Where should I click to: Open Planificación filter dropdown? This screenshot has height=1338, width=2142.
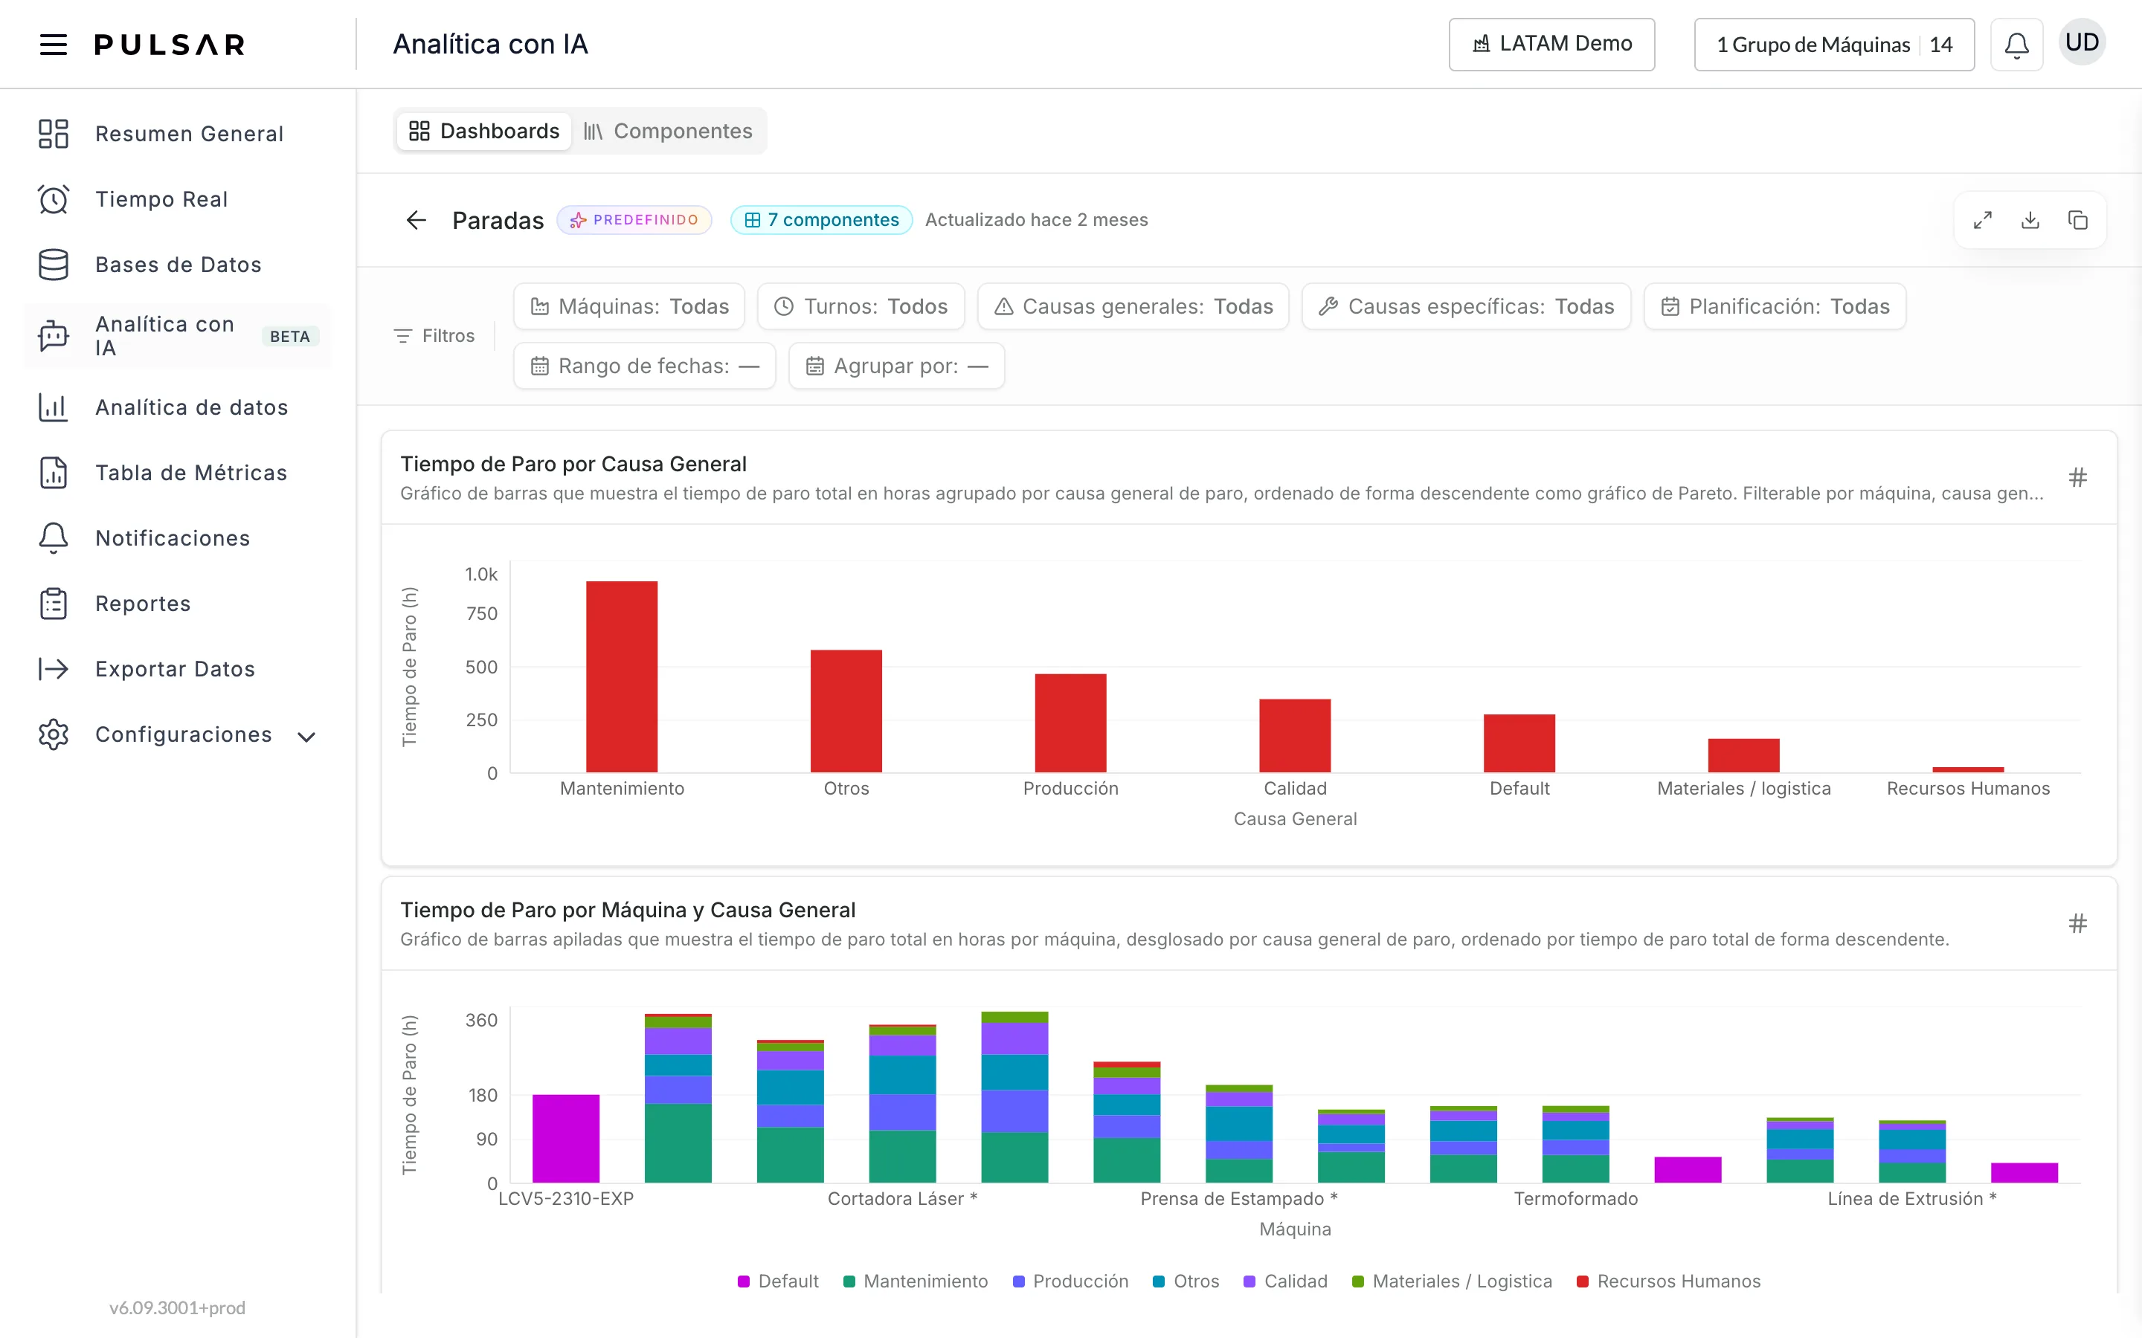click(1775, 306)
